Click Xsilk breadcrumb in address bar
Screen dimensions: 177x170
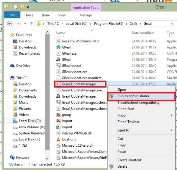click(133, 24)
